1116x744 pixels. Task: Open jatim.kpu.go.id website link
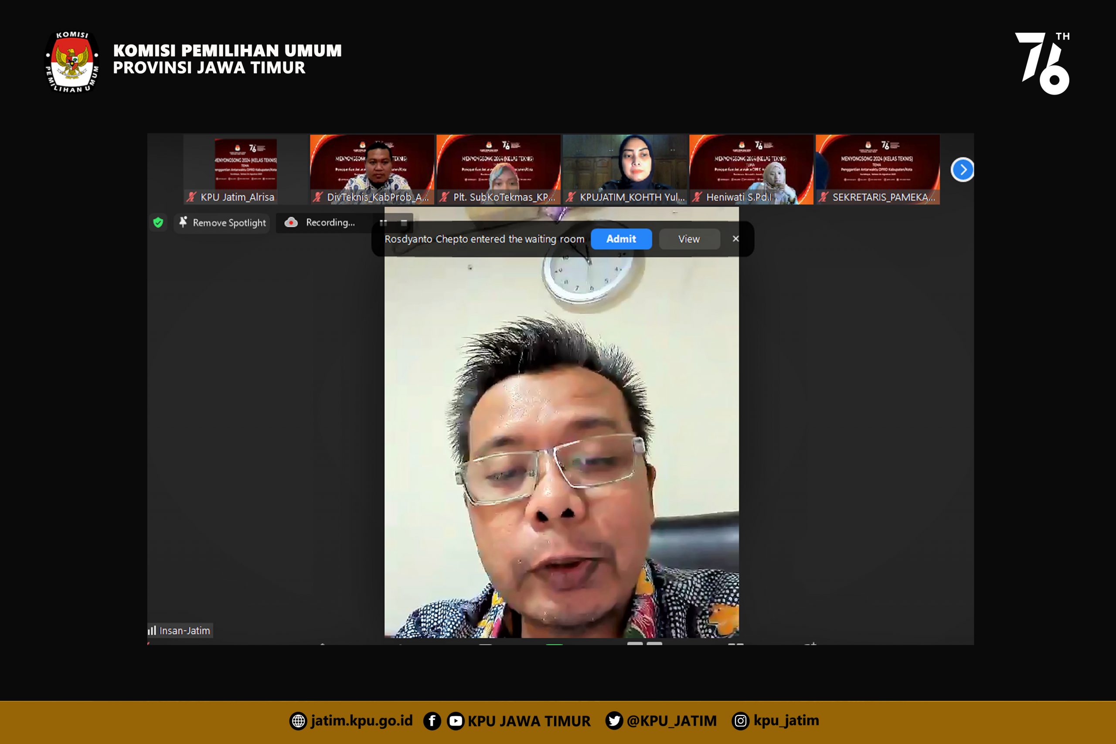(361, 721)
